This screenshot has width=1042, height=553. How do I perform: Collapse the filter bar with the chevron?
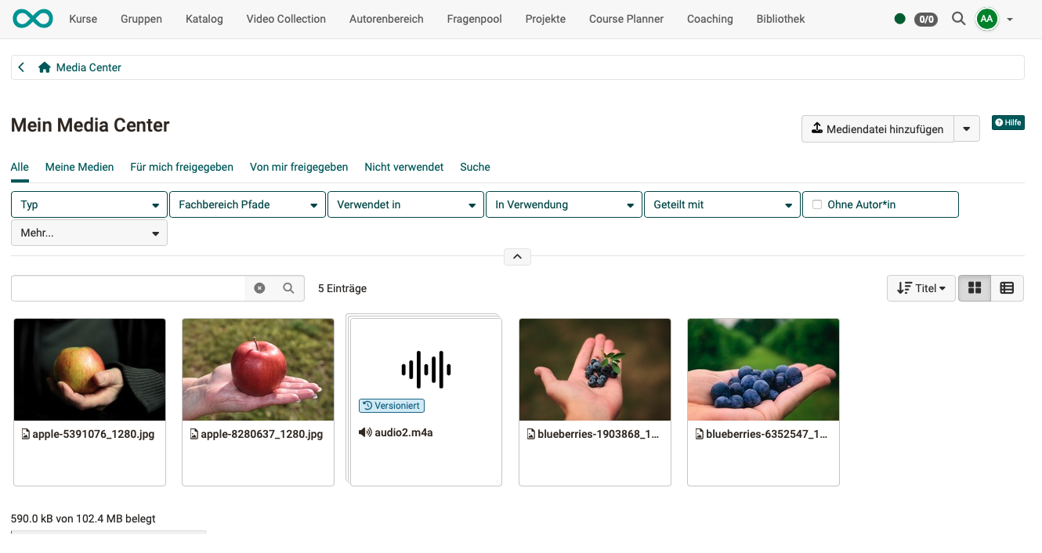pyautogui.click(x=517, y=256)
